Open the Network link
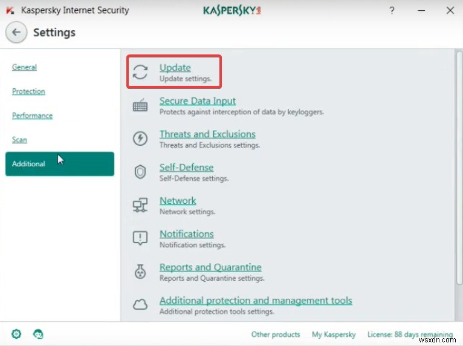Image resolution: width=463 pixels, height=346 pixels. click(178, 201)
